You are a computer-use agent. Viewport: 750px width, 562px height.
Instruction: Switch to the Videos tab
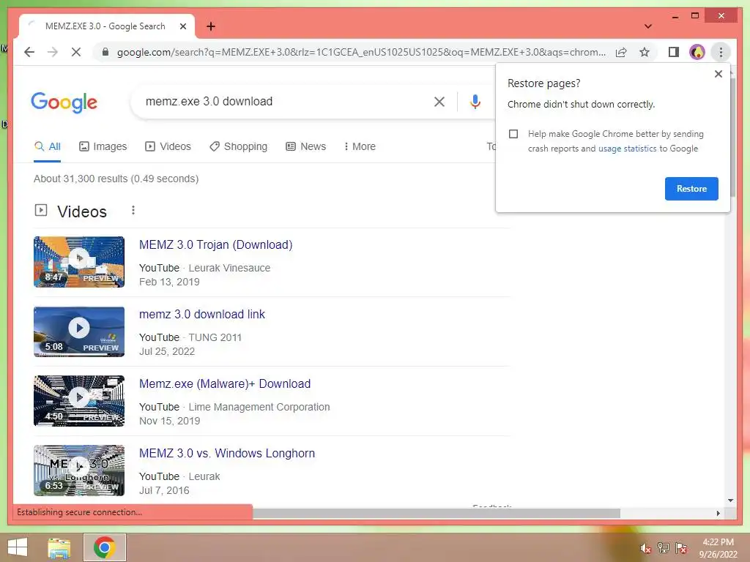click(x=168, y=146)
